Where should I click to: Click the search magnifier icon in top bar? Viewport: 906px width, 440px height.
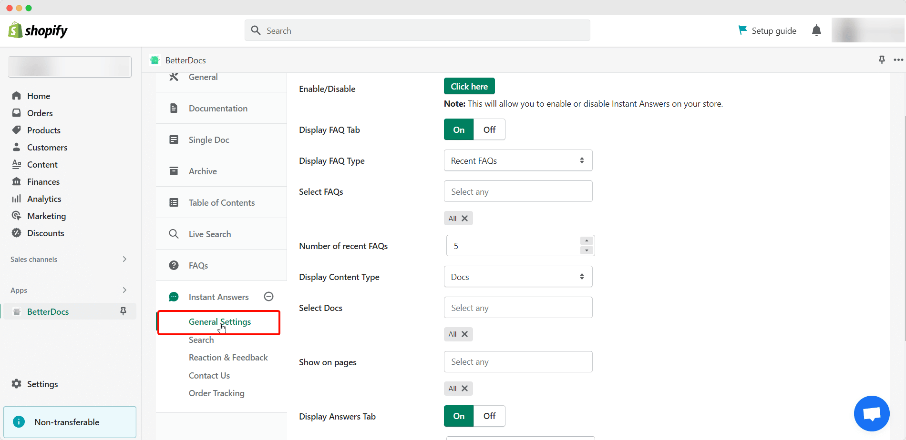click(x=256, y=30)
